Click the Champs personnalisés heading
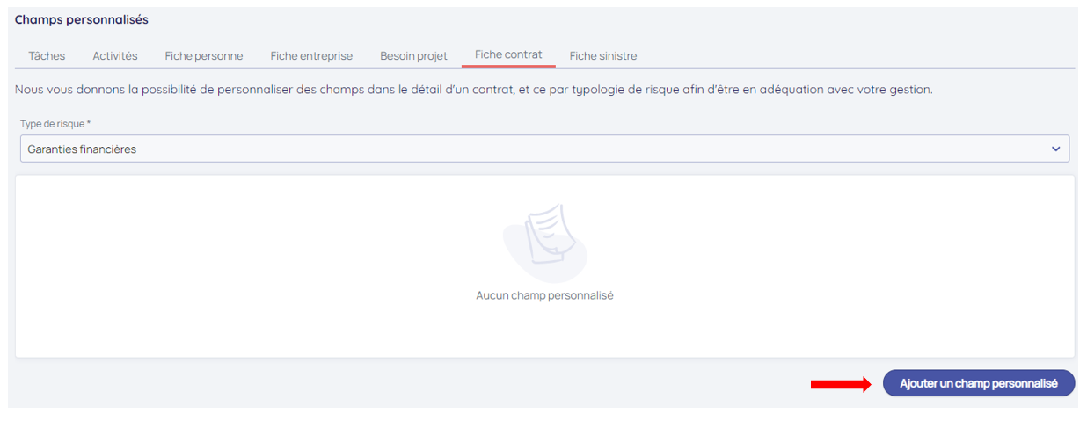1087x421 pixels. 82,19
